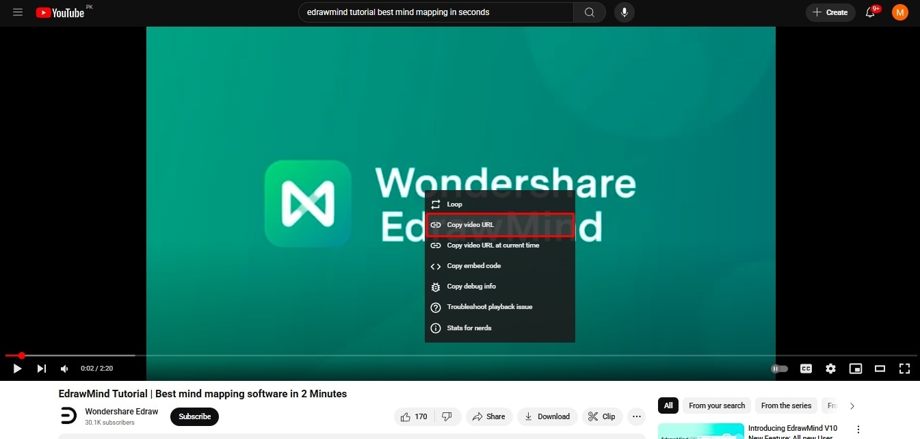Click the red playhead scrubber

tap(21, 356)
